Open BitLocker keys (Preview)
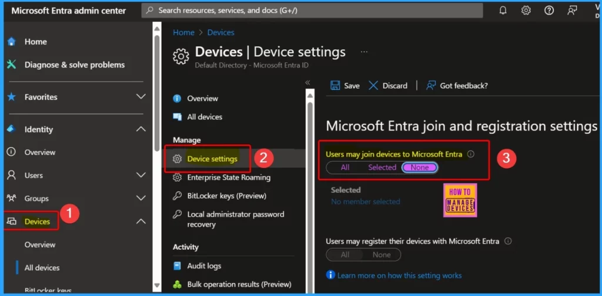Screen dimensions: 602x296 227,196
